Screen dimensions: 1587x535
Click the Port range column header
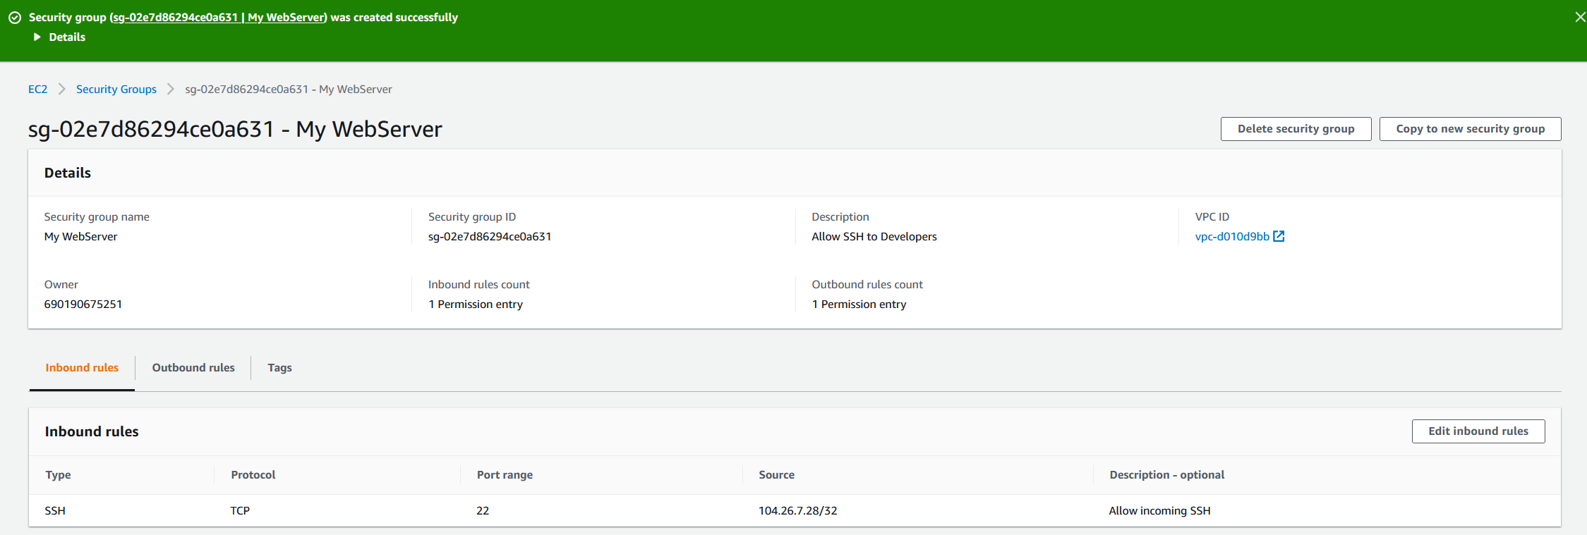pos(505,475)
